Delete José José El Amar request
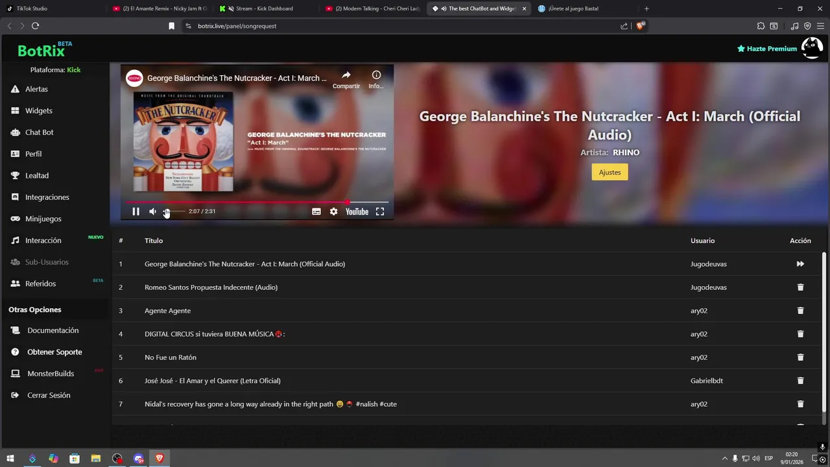This screenshot has height=467, width=830. click(x=800, y=381)
